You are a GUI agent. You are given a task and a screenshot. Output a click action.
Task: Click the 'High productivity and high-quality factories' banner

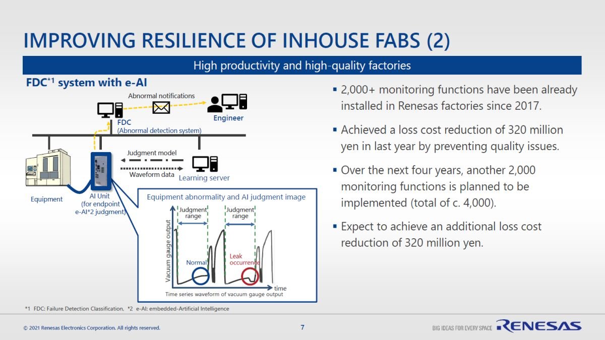(302, 65)
